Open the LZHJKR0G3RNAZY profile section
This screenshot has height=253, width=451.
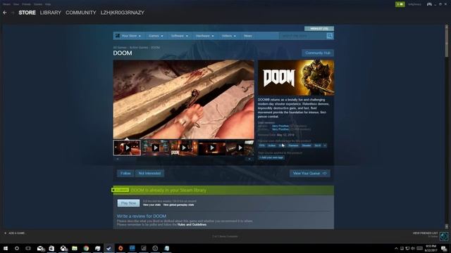pos(122,13)
